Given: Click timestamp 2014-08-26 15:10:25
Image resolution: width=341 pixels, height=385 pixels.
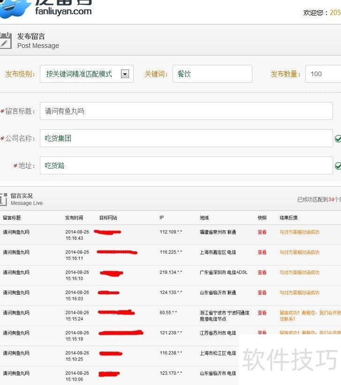Looking at the screenshot, I should pos(77,356).
